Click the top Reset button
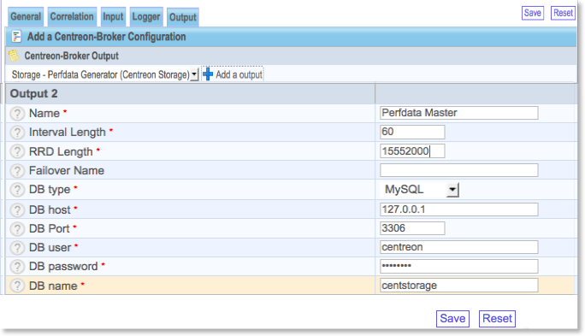585x336 pixels. (x=563, y=13)
